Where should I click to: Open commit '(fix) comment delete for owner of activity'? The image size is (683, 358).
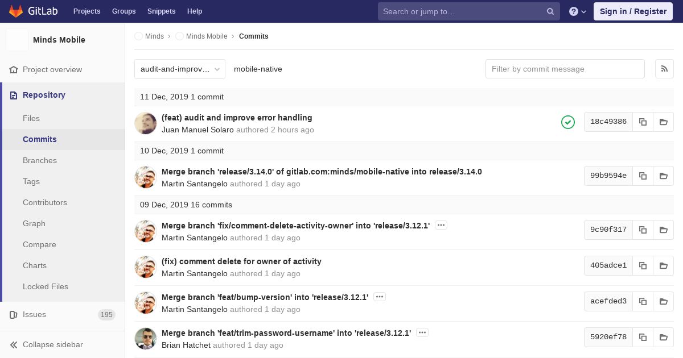[x=241, y=261]
